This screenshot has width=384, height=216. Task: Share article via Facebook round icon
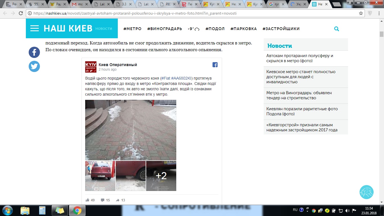pos(34,52)
